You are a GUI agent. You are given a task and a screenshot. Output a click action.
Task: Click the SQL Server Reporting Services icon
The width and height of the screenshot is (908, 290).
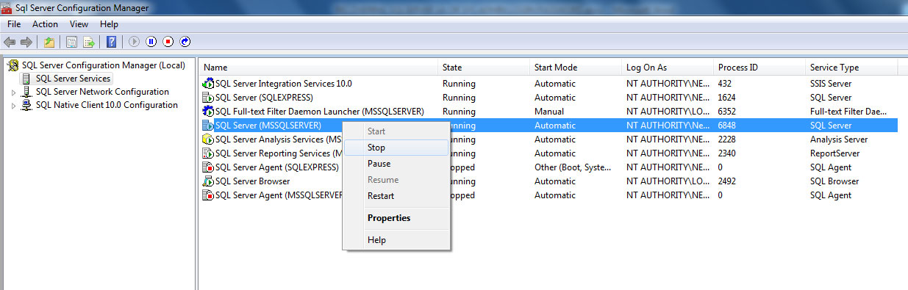click(x=208, y=153)
